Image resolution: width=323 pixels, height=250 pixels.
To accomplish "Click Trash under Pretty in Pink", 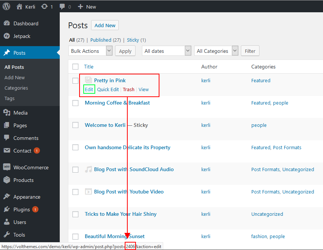I will pos(128,90).
